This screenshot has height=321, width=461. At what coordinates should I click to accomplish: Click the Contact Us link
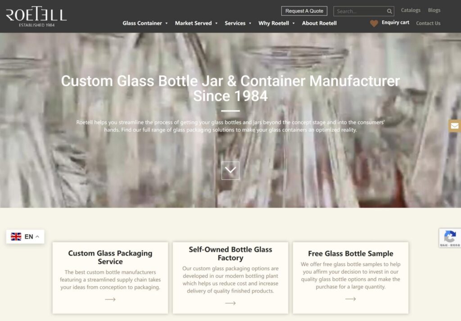tap(428, 23)
